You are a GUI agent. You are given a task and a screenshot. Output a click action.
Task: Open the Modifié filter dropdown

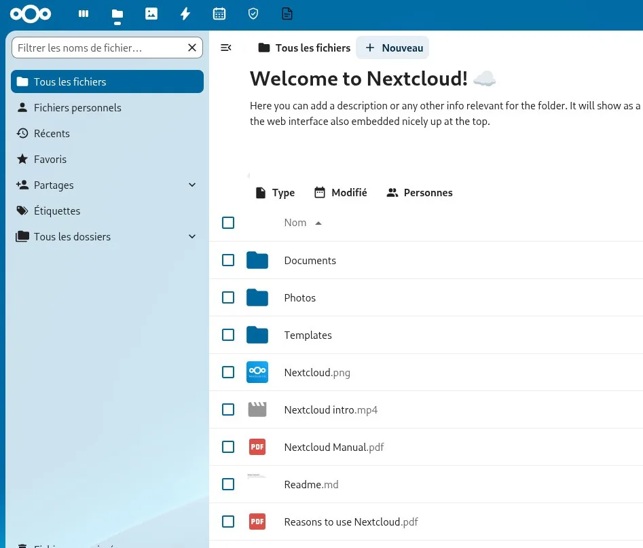coord(341,193)
